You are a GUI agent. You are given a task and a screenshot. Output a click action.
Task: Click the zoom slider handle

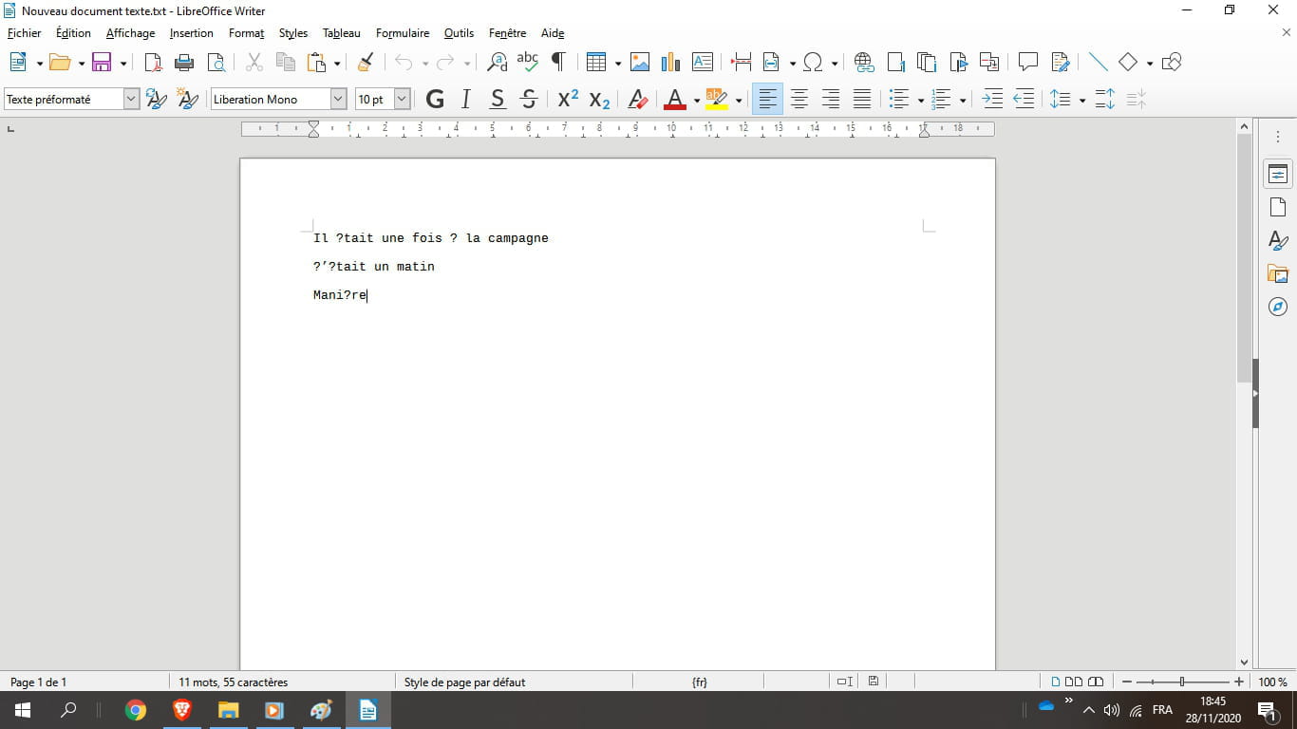point(1182,682)
